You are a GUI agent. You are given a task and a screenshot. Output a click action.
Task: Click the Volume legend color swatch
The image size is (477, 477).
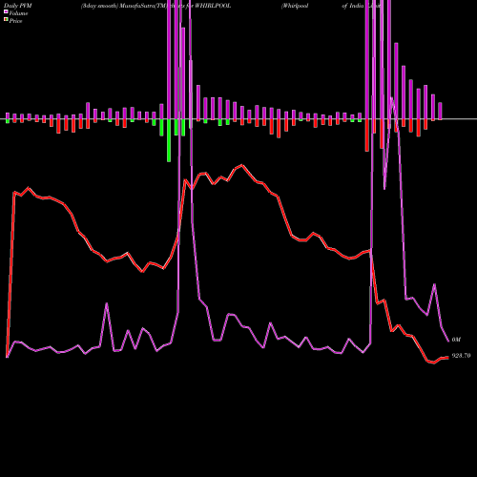pos(6,11)
